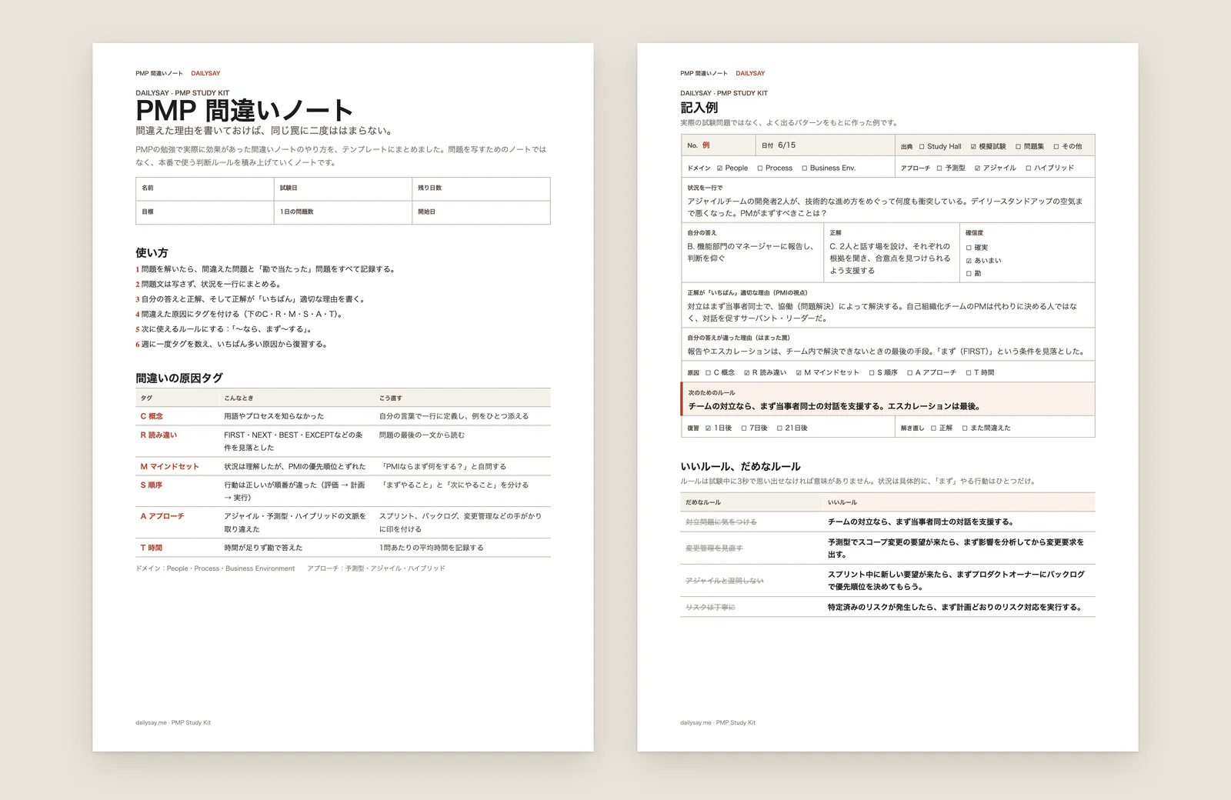Tick the T 時間 cause checkbox
Screen dimensions: 1231x800
(969, 372)
